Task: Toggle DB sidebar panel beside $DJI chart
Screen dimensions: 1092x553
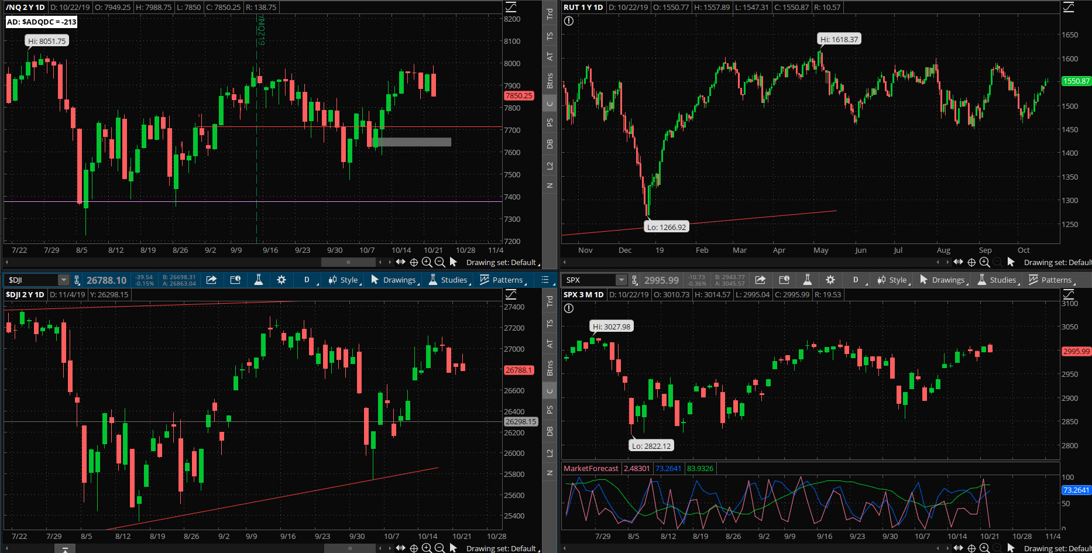Action: 550,431
